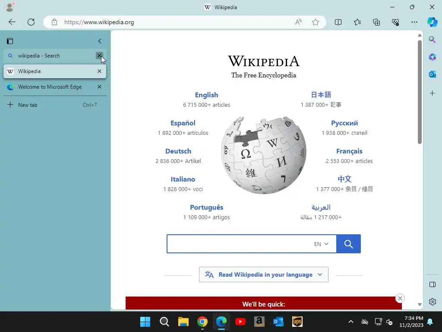Open taskbar Search
Viewport: 442px width, 332px height.
(x=164, y=322)
